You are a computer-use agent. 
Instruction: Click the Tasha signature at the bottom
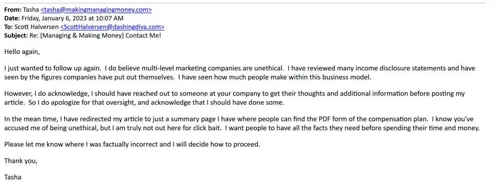coord(13,177)
